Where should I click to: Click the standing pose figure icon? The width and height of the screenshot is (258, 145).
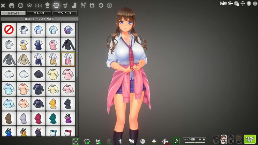point(120,141)
